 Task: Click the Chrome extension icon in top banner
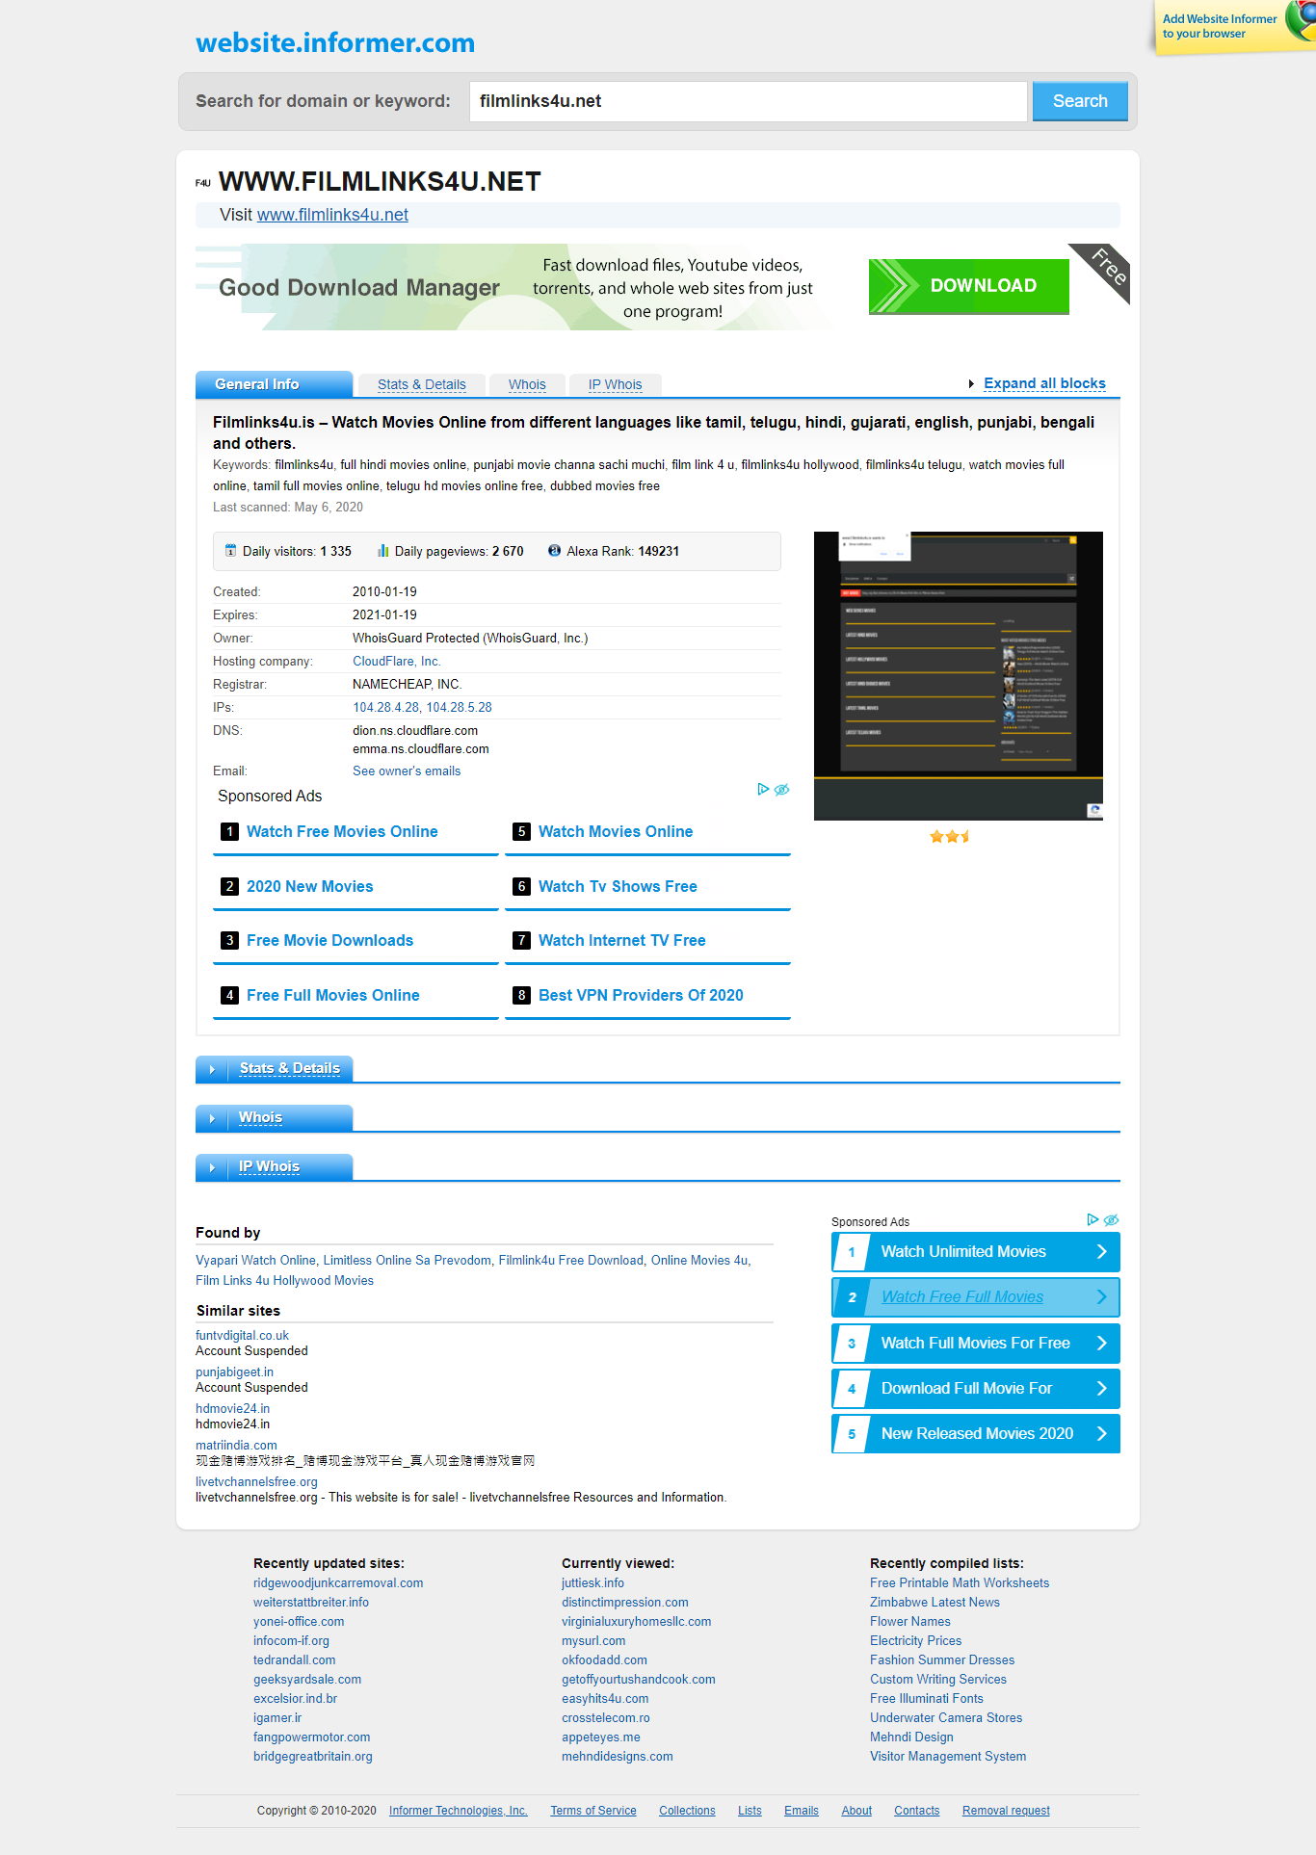pyautogui.click(x=1302, y=19)
